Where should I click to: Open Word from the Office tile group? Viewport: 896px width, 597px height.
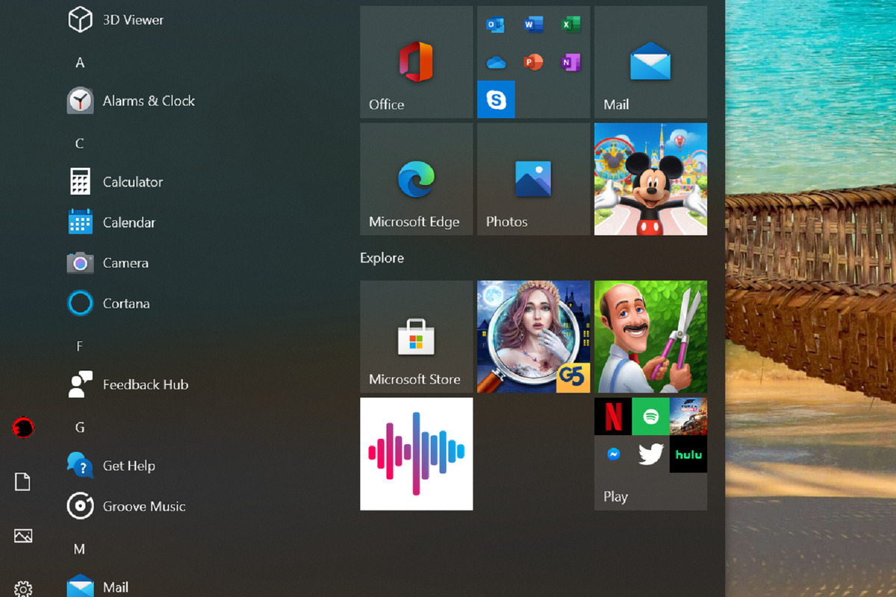[x=533, y=24]
